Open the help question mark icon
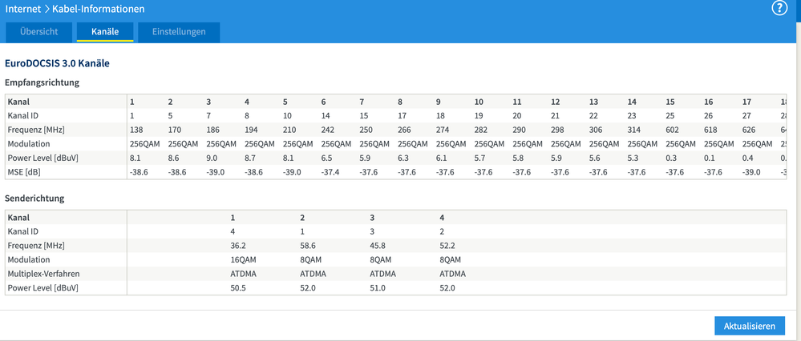 pos(779,9)
